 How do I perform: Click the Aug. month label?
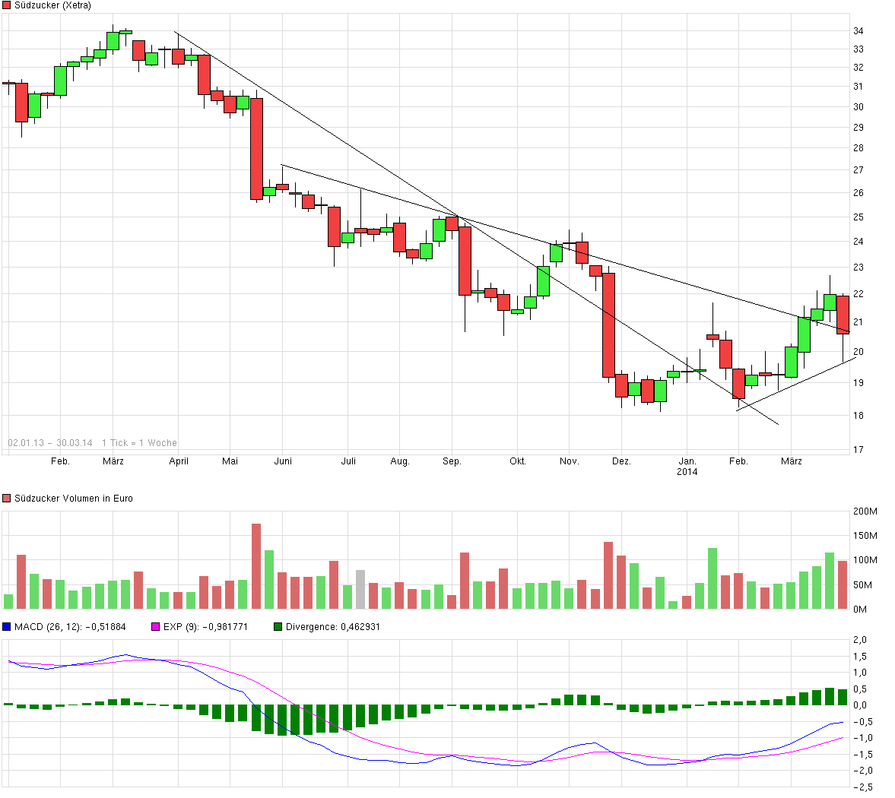[400, 461]
